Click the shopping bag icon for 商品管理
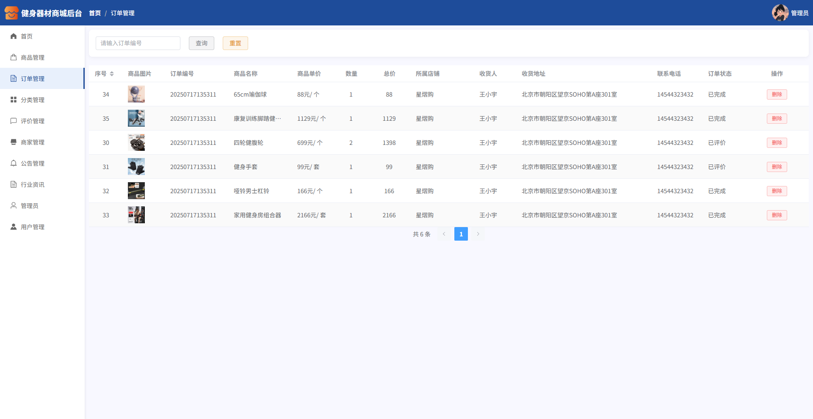 coord(14,57)
